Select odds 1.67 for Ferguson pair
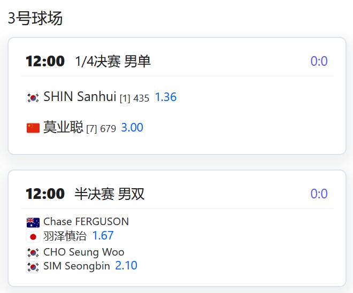The width and height of the screenshot is (353, 293). 103,236
